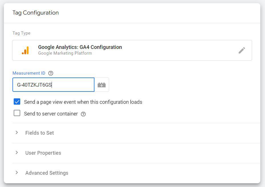Screen dimensions: 265x187
Task: Click the chevron beside Fields to Set
Action: click(17, 133)
